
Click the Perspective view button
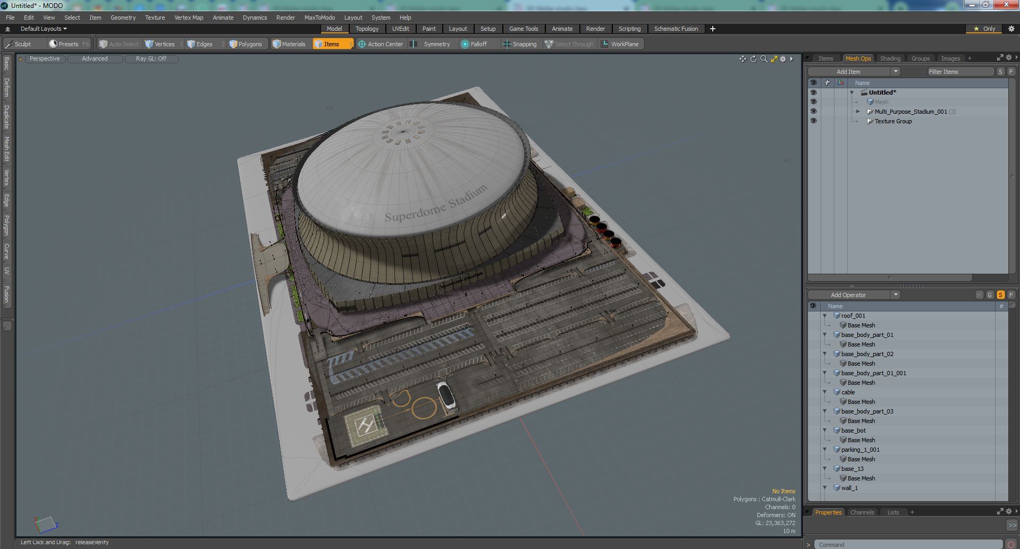pos(45,59)
